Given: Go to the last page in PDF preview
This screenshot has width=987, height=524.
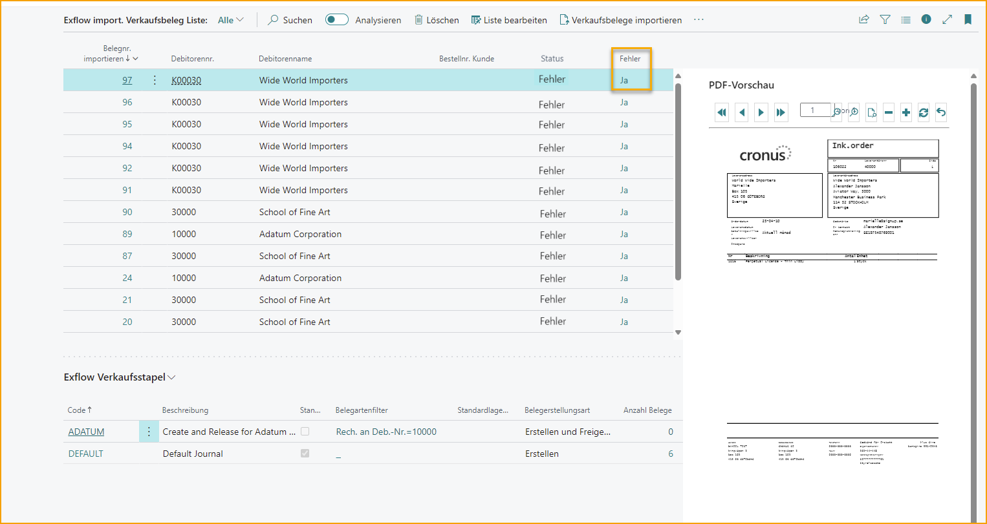Looking at the screenshot, I should pyautogui.click(x=781, y=112).
